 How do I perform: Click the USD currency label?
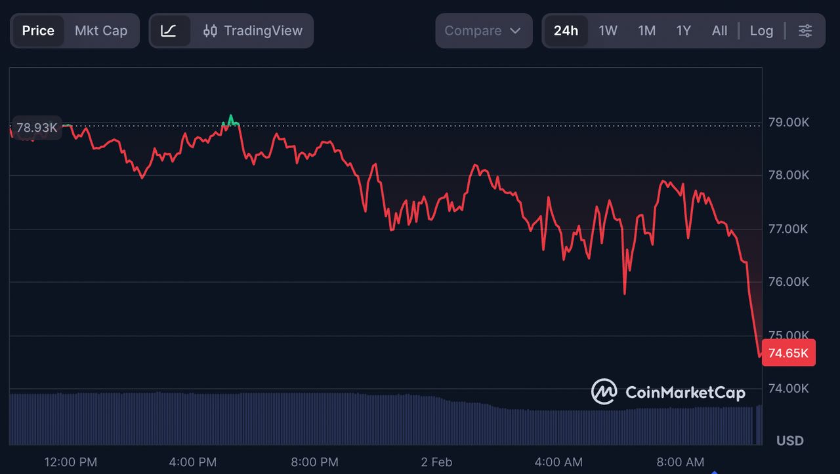[x=790, y=441]
